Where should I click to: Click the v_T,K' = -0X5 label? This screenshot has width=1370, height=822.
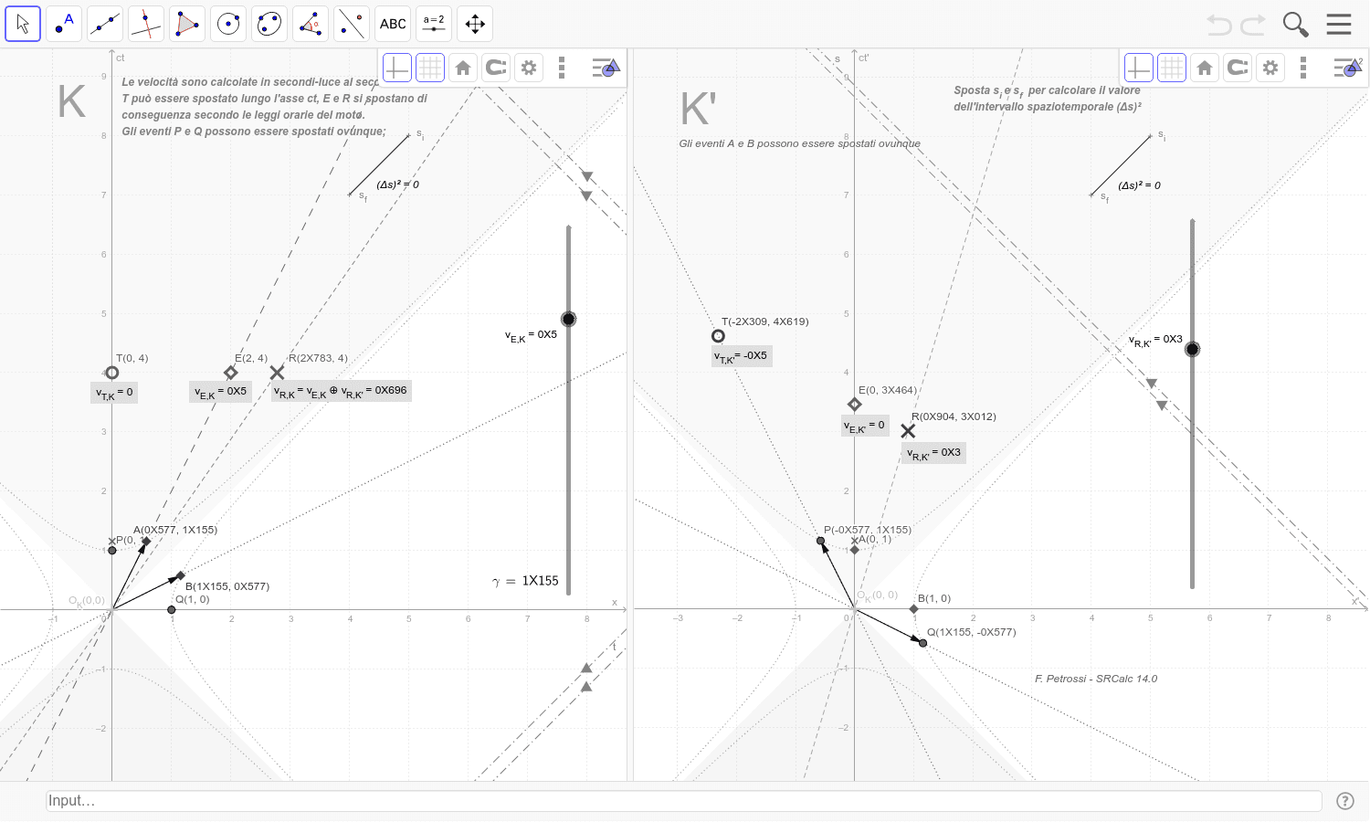pyautogui.click(x=742, y=356)
